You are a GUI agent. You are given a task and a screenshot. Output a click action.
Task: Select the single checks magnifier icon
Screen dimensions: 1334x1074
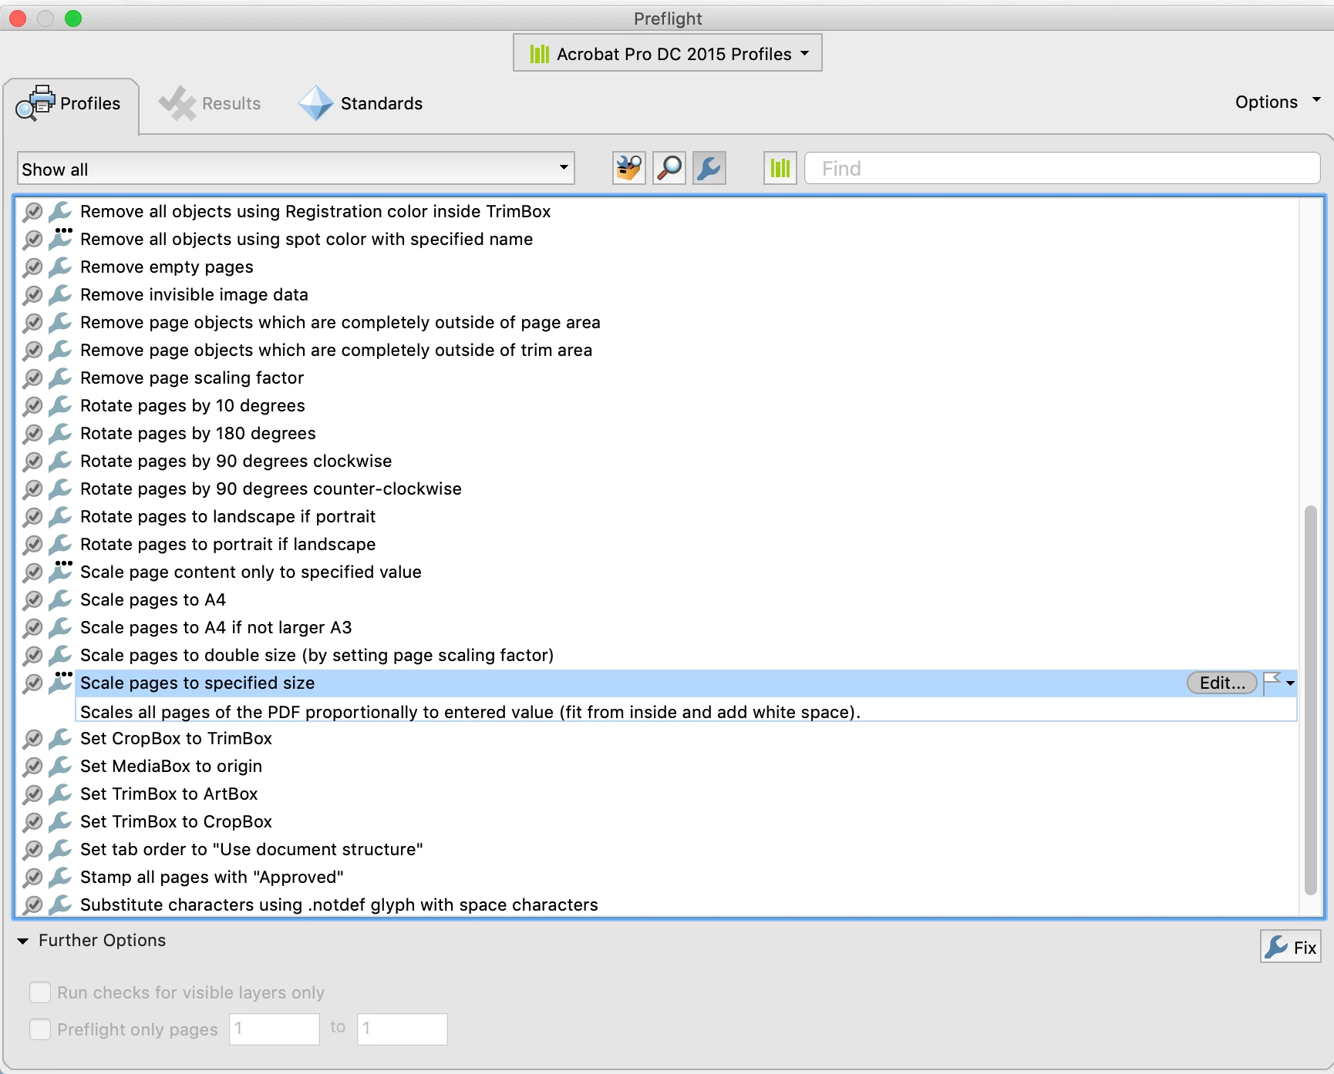(669, 168)
